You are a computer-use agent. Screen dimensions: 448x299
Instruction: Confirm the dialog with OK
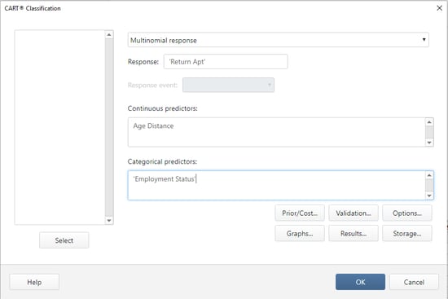(x=360, y=282)
